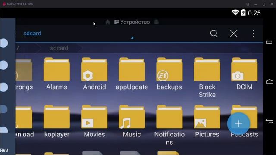276x155 pixels.
Task: Close the sdcard window with X icon
Action: coord(234,34)
